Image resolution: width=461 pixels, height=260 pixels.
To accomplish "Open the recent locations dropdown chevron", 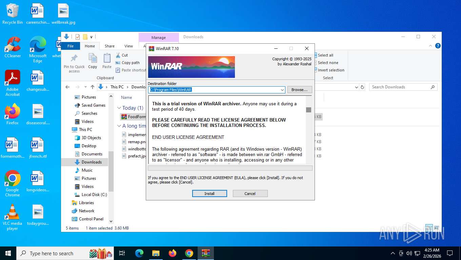I will coord(85,87).
